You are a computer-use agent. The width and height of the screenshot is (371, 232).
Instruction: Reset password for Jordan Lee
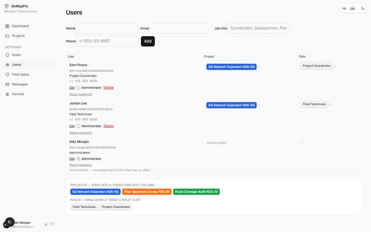tap(80, 133)
